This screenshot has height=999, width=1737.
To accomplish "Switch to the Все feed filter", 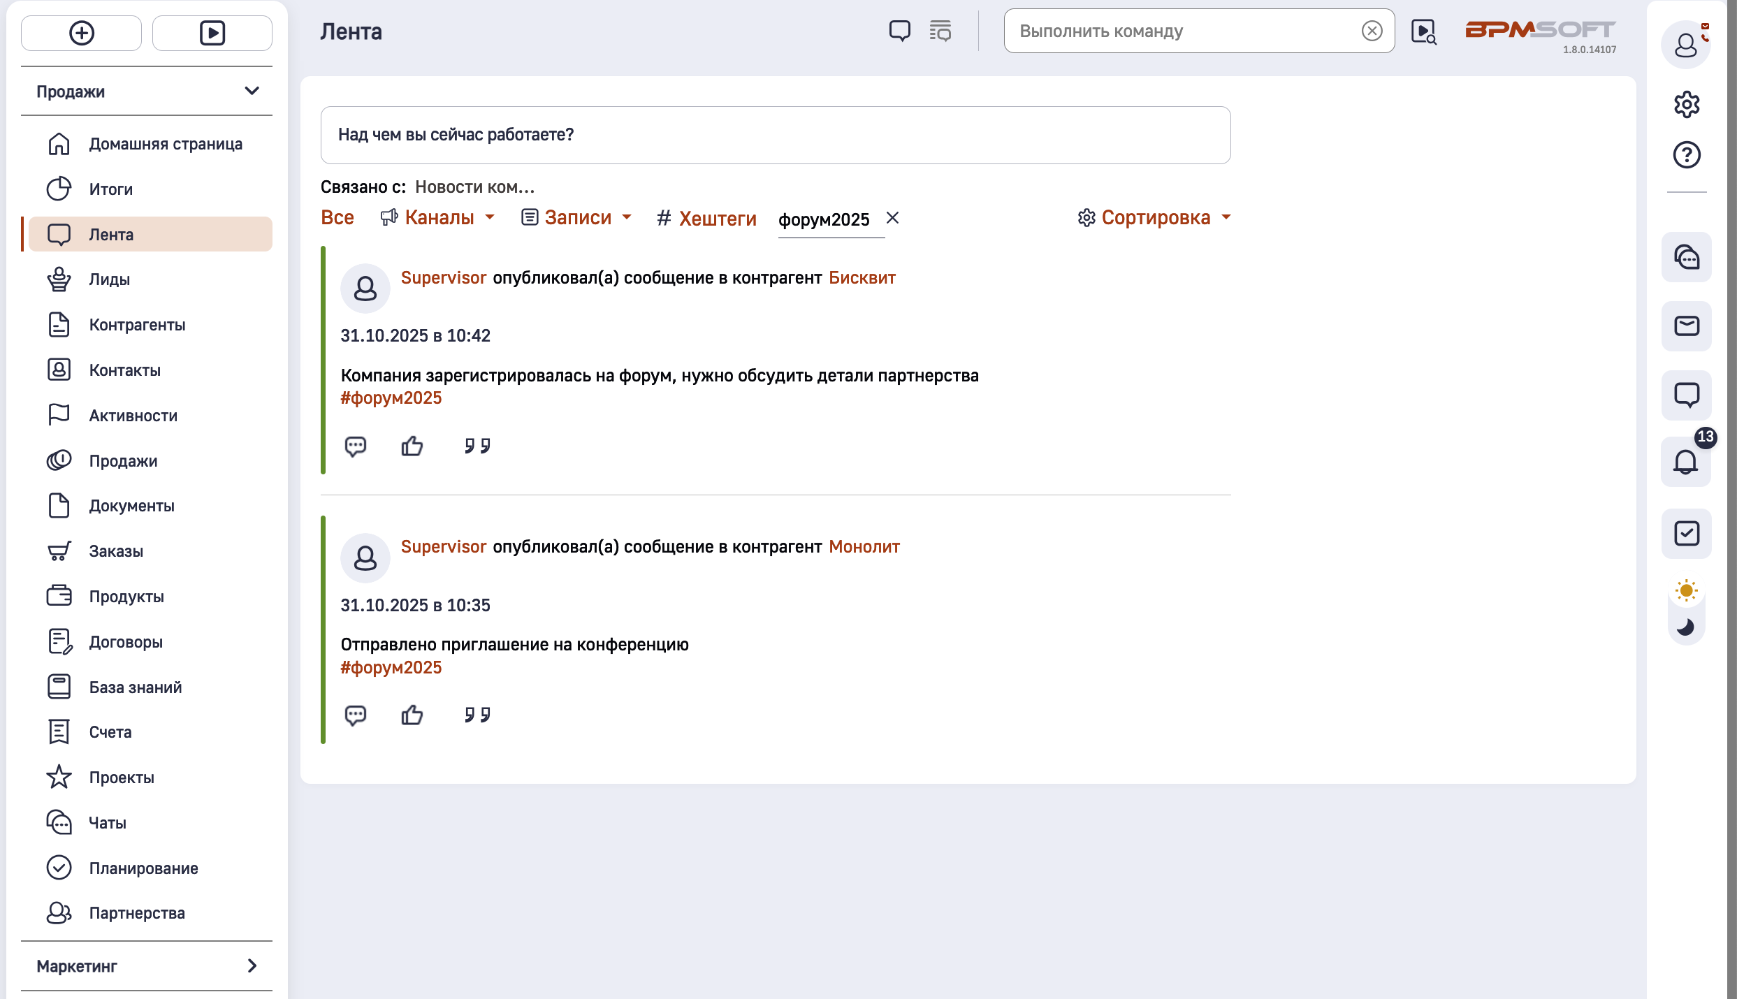I will coord(337,217).
